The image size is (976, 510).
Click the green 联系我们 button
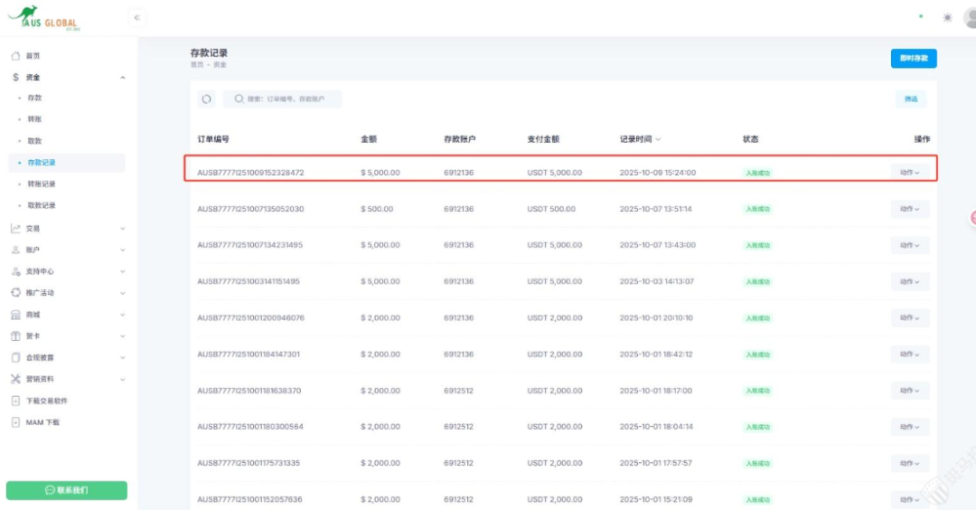[x=66, y=490]
